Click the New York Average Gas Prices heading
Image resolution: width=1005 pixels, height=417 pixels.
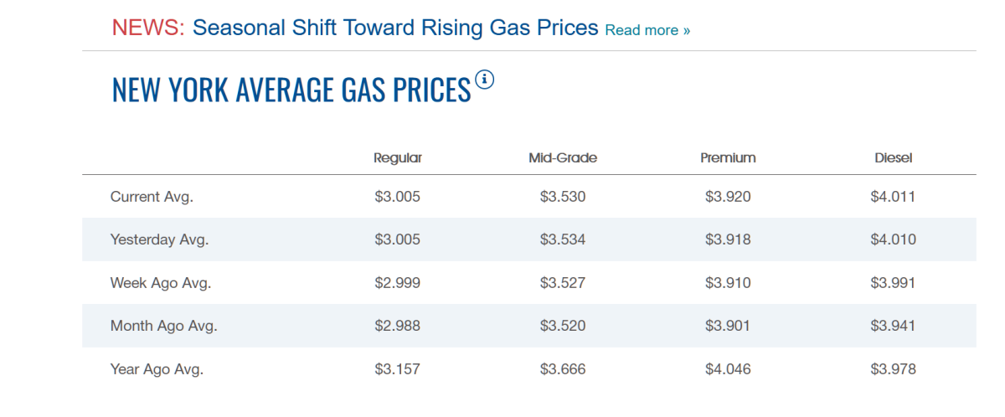[x=291, y=90]
